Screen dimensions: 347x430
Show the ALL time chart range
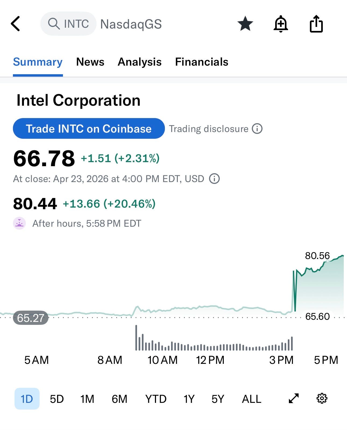pyautogui.click(x=252, y=399)
